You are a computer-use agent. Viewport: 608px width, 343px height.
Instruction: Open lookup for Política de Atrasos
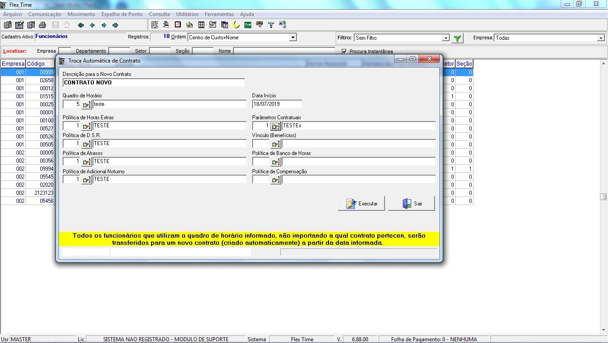[x=86, y=162]
